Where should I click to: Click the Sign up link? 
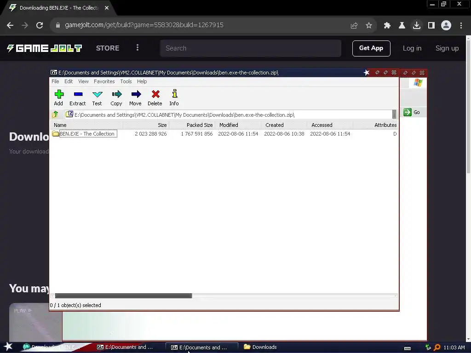[447, 48]
